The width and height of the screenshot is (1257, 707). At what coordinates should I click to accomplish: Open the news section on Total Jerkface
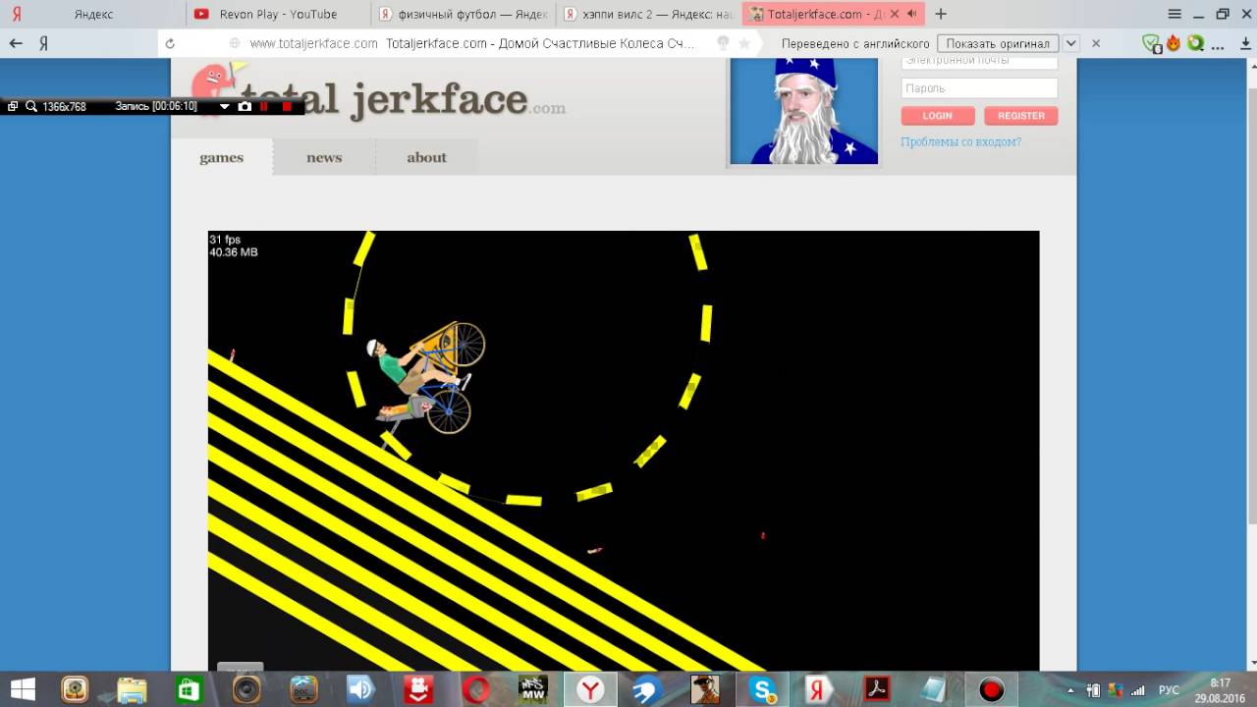pos(324,157)
